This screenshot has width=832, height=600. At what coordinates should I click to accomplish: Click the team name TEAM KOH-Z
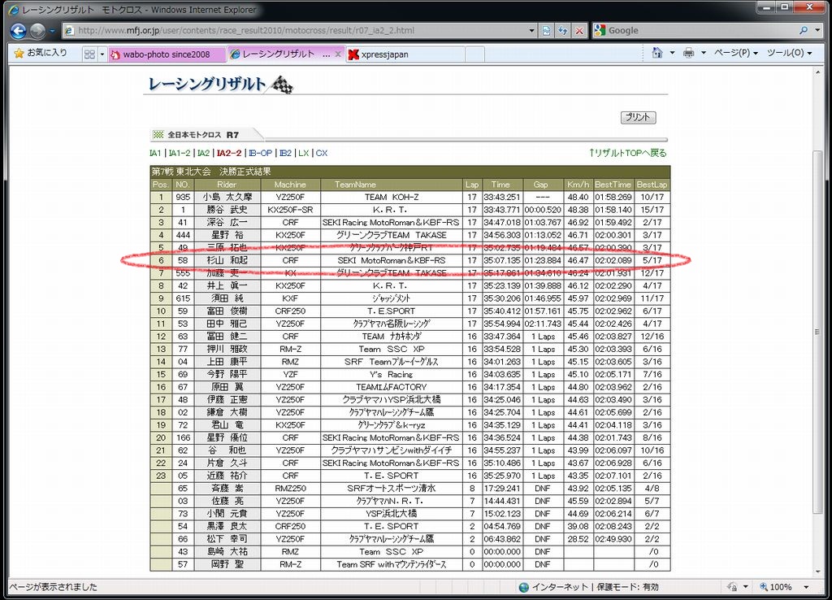click(x=392, y=197)
